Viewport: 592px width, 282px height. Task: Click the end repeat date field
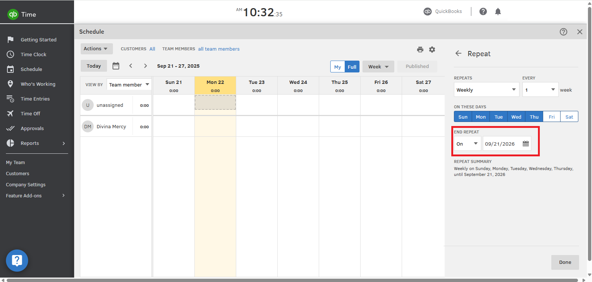coord(501,144)
